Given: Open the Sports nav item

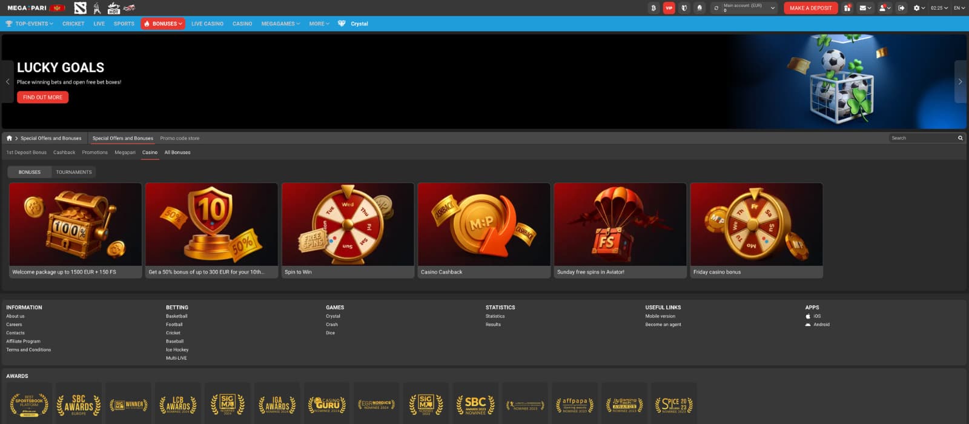Looking at the screenshot, I should (124, 24).
